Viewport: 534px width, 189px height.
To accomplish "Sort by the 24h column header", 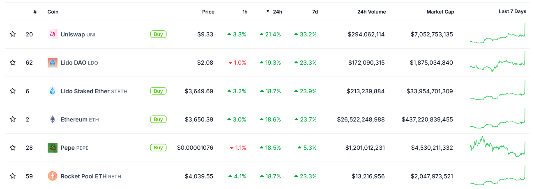I will pos(277,12).
